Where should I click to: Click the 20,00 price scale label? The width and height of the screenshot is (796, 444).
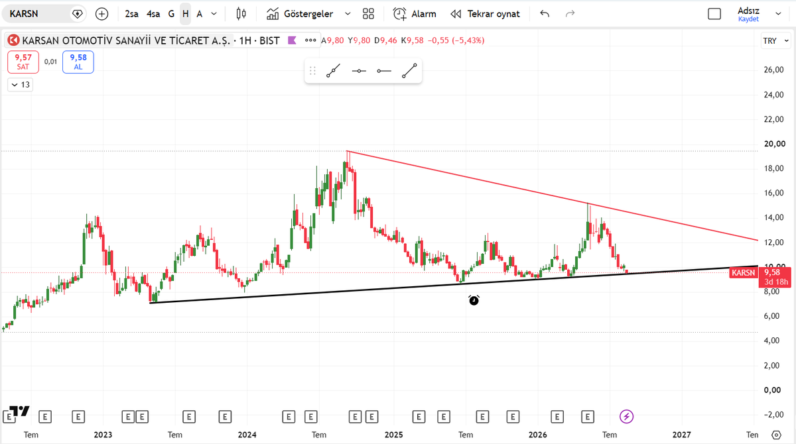pos(775,144)
